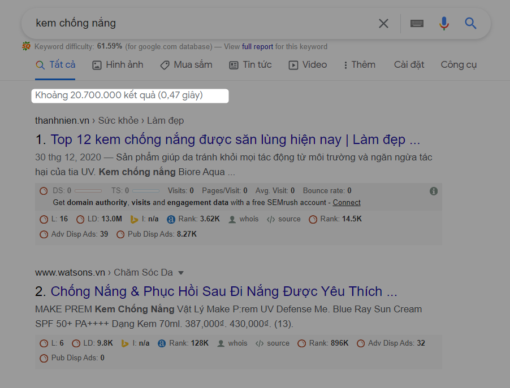Click the source text link in the watsons row
The height and width of the screenshot is (388, 510).
tap(278, 343)
